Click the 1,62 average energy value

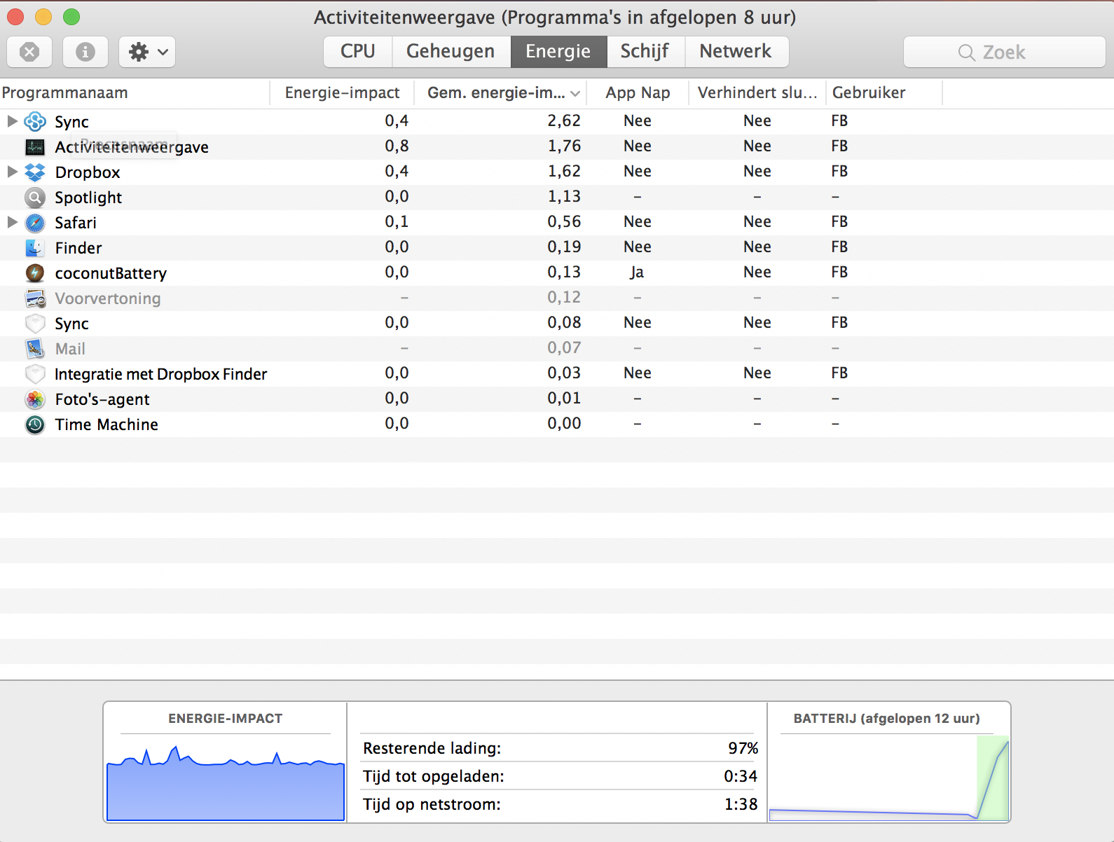pos(564,171)
